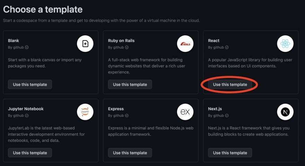Viewport: 305px width, 166px height.
Task: Click the React atom logo icon
Action: click(285, 44)
